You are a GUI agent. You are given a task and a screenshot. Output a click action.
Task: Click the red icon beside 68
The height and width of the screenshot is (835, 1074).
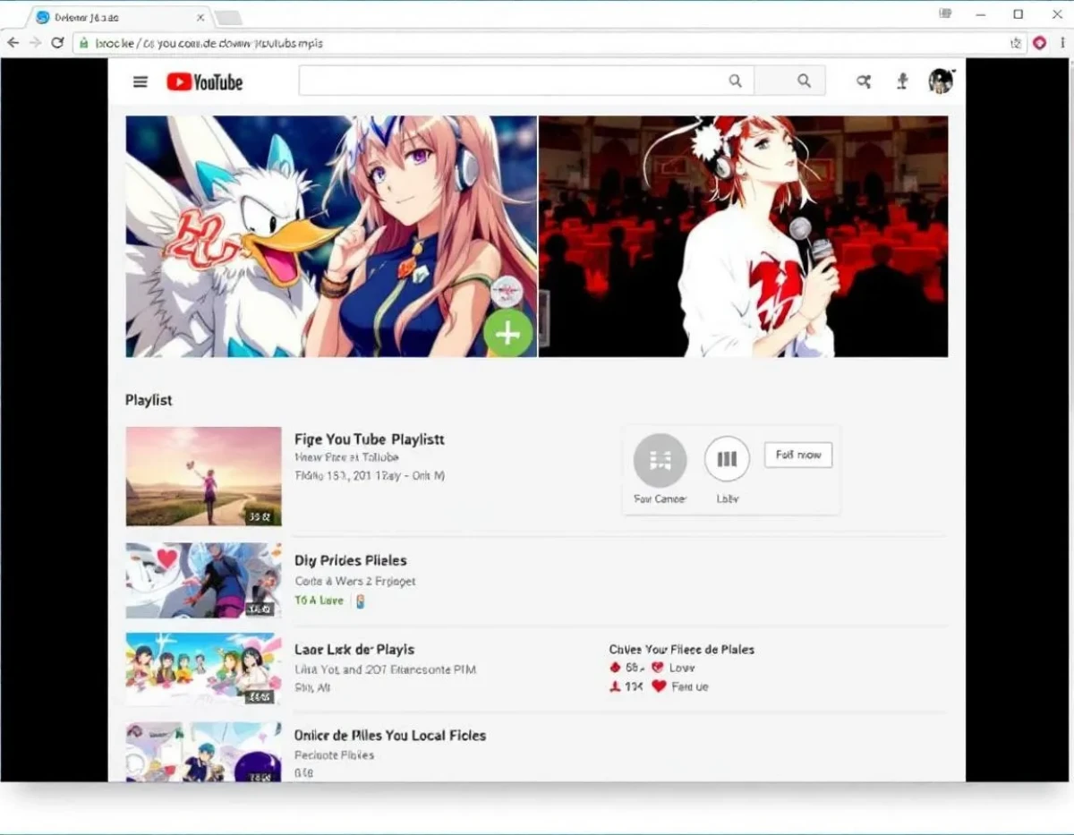[615, 668]
